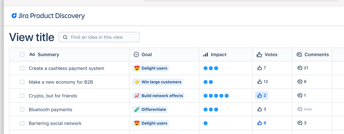Toggle highlighted vote on Crypto row

click(x=261, y=95)
